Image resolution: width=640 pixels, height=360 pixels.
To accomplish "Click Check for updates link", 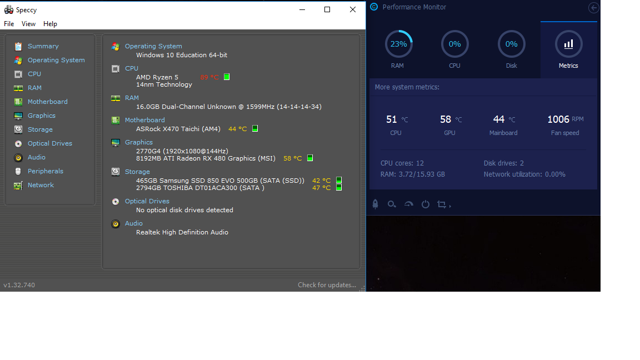I will (327, 285).
